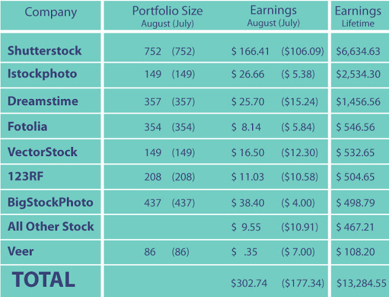Select the Shutterstock company name
This screenshot has width=389, height=297.
[x=44, y=50]
